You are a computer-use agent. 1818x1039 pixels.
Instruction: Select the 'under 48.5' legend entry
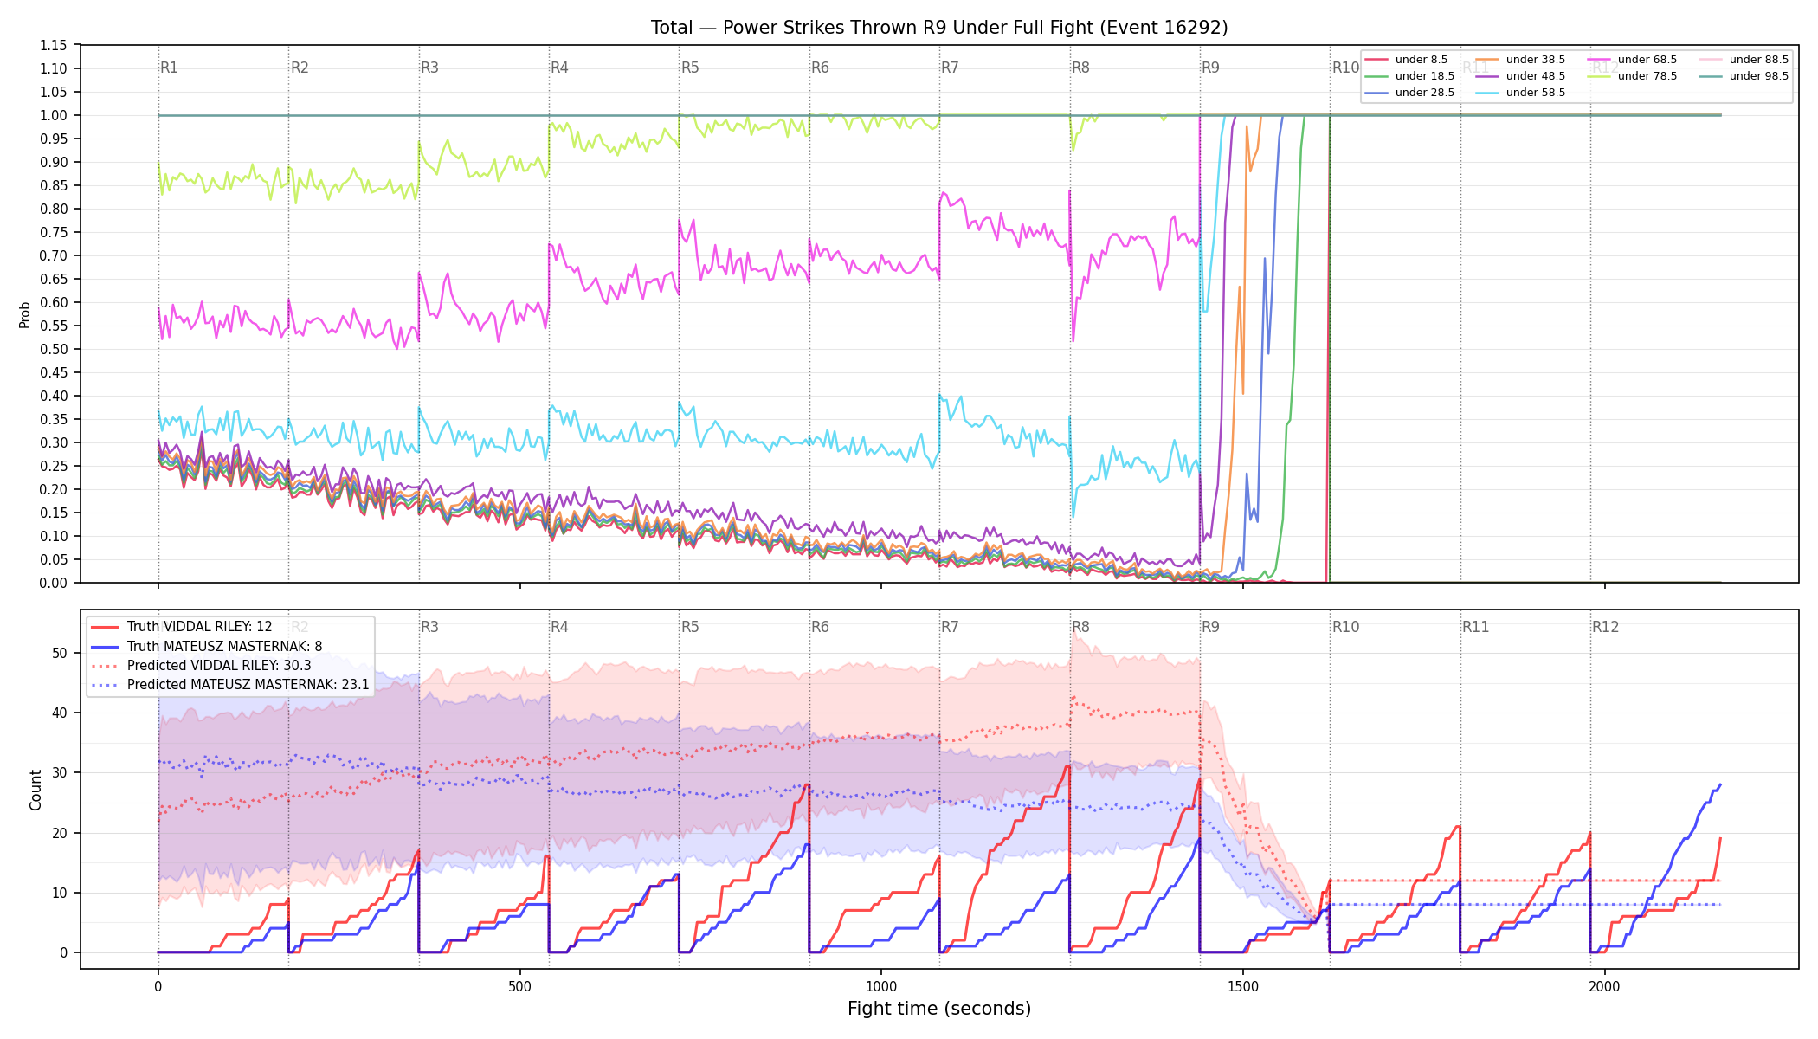[1521, 76]
